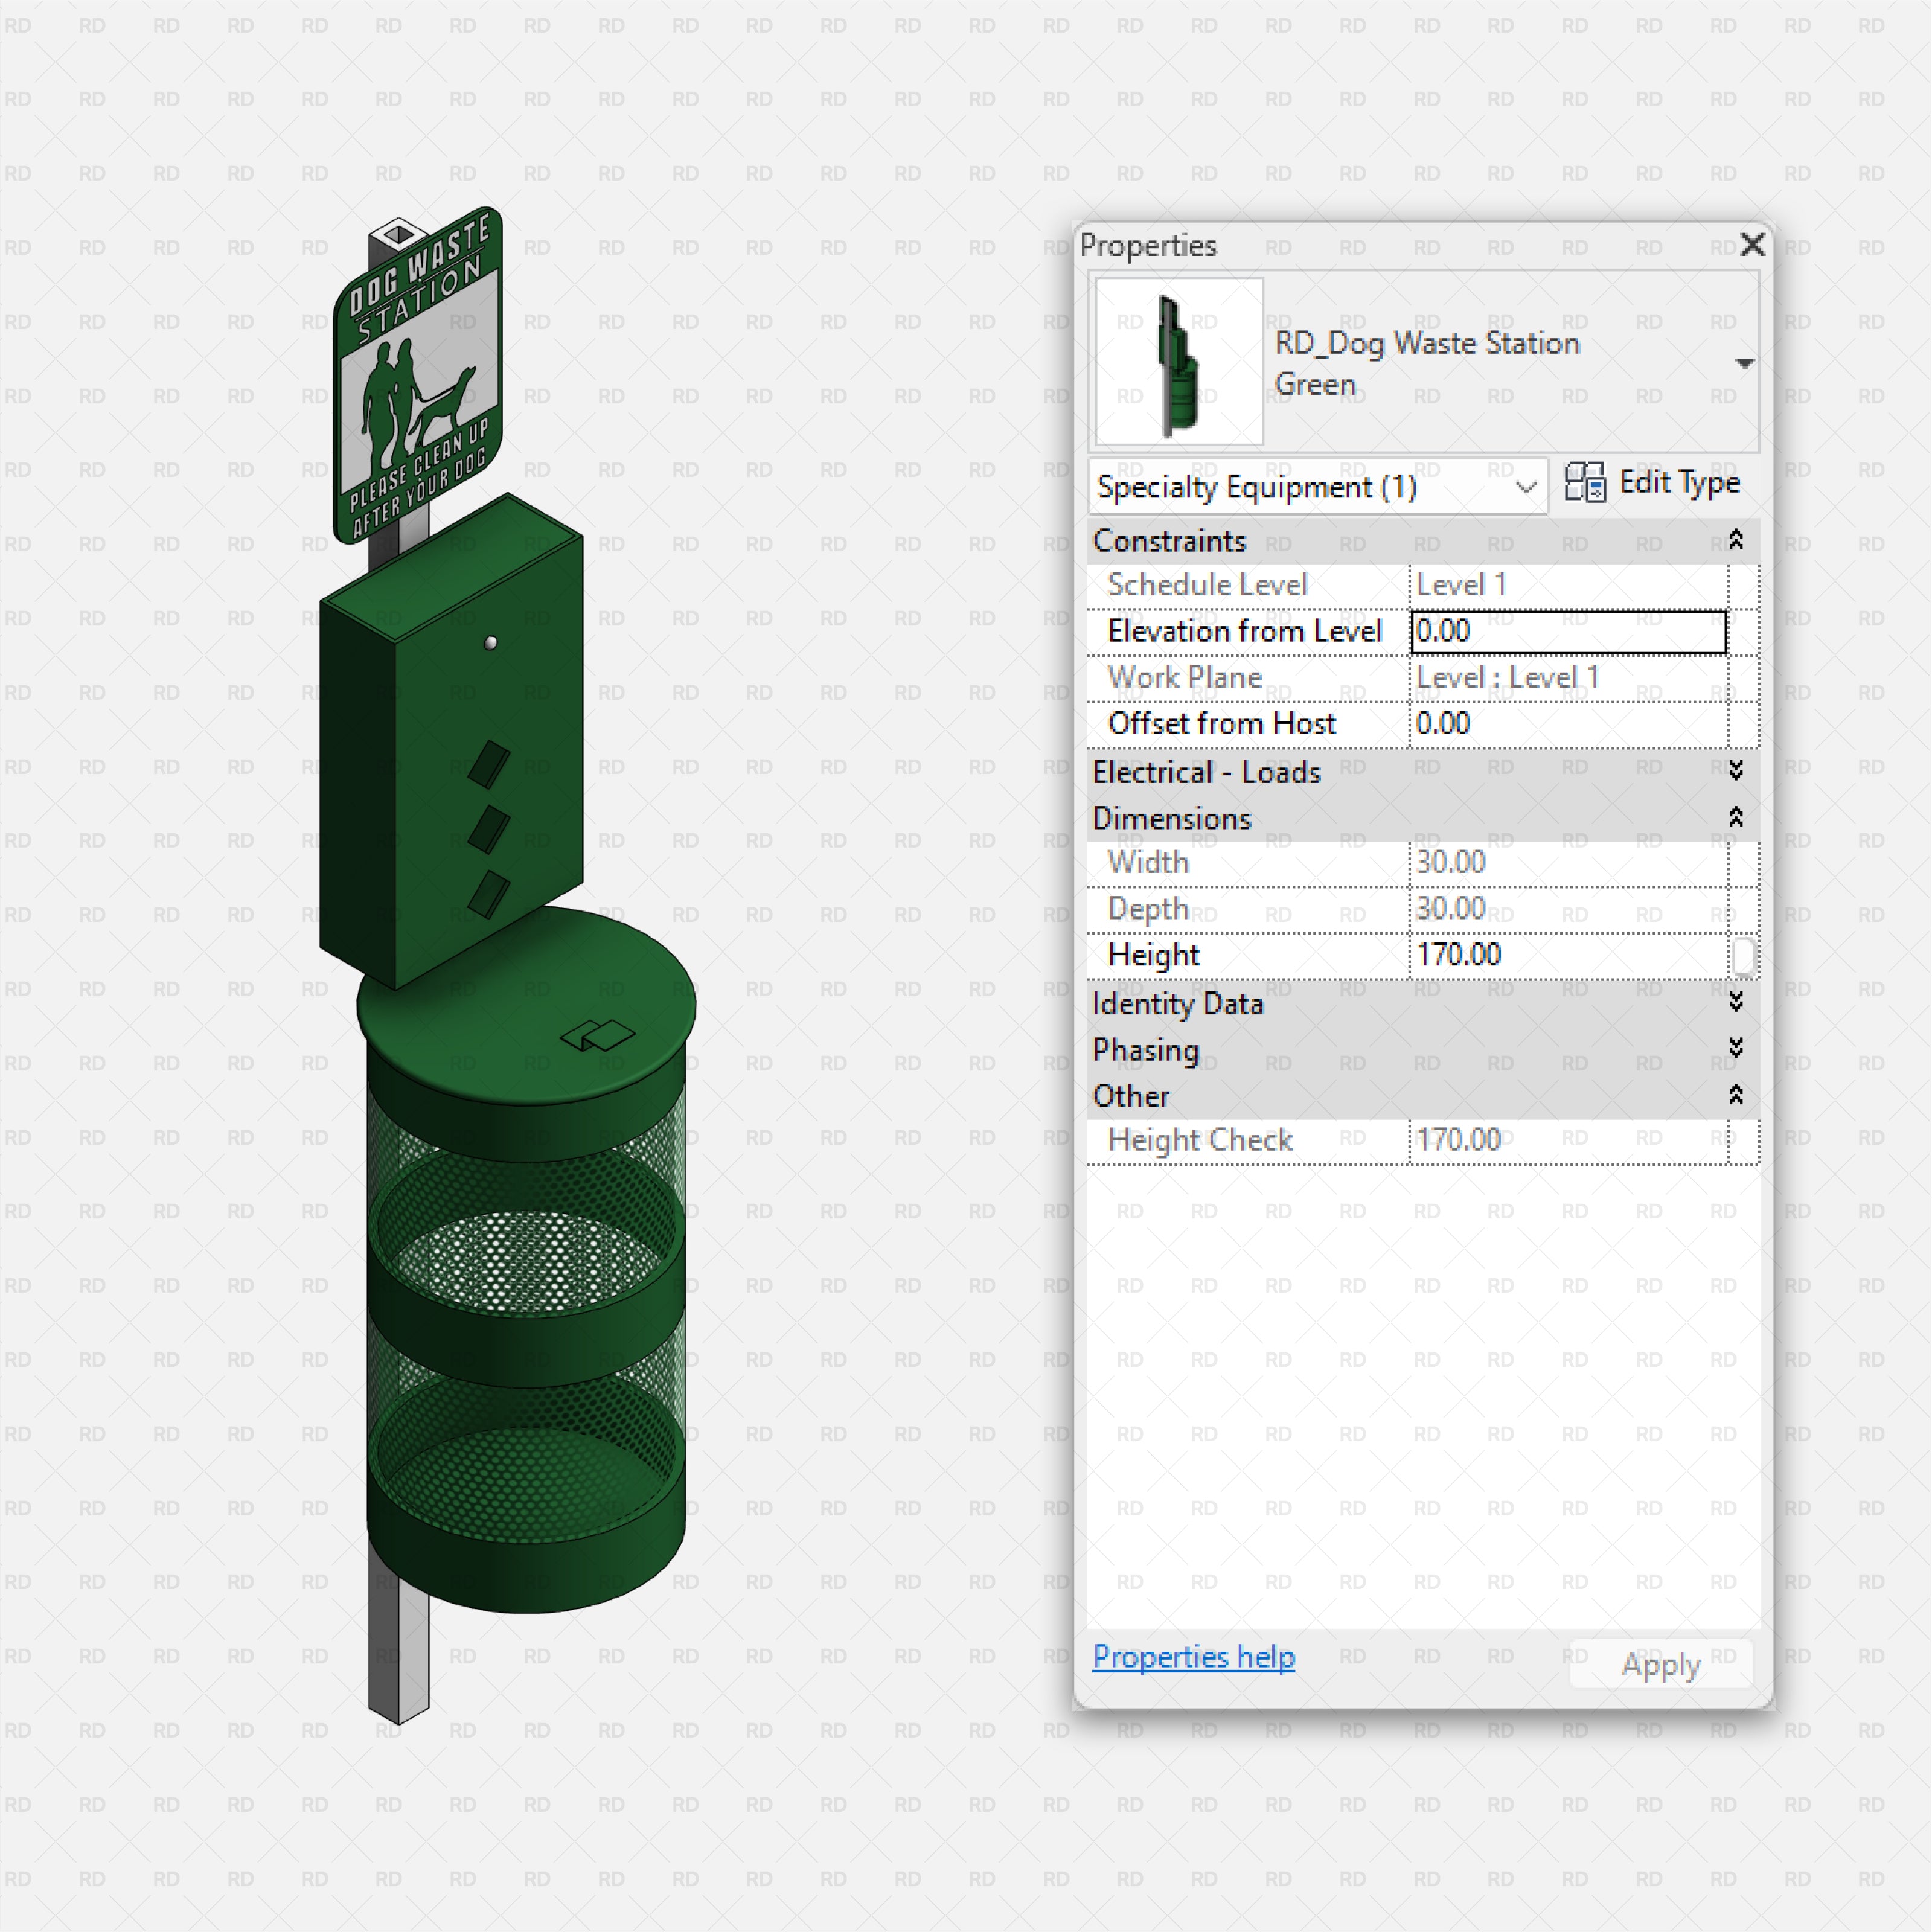
Task: Click the family preview thumbnail image
Action: [x=1180, y=360]
